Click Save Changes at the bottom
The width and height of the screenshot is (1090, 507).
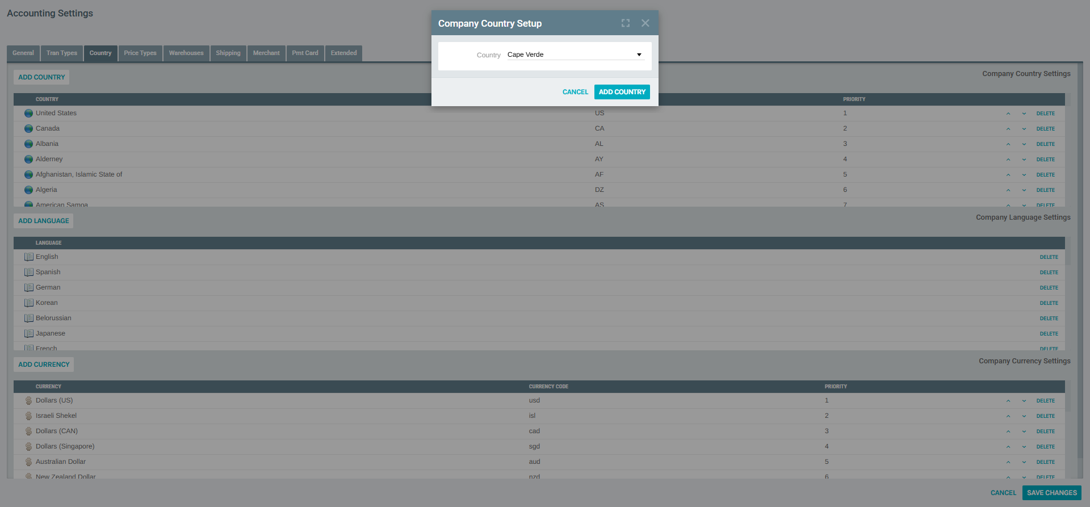[x=1051, y=493]
